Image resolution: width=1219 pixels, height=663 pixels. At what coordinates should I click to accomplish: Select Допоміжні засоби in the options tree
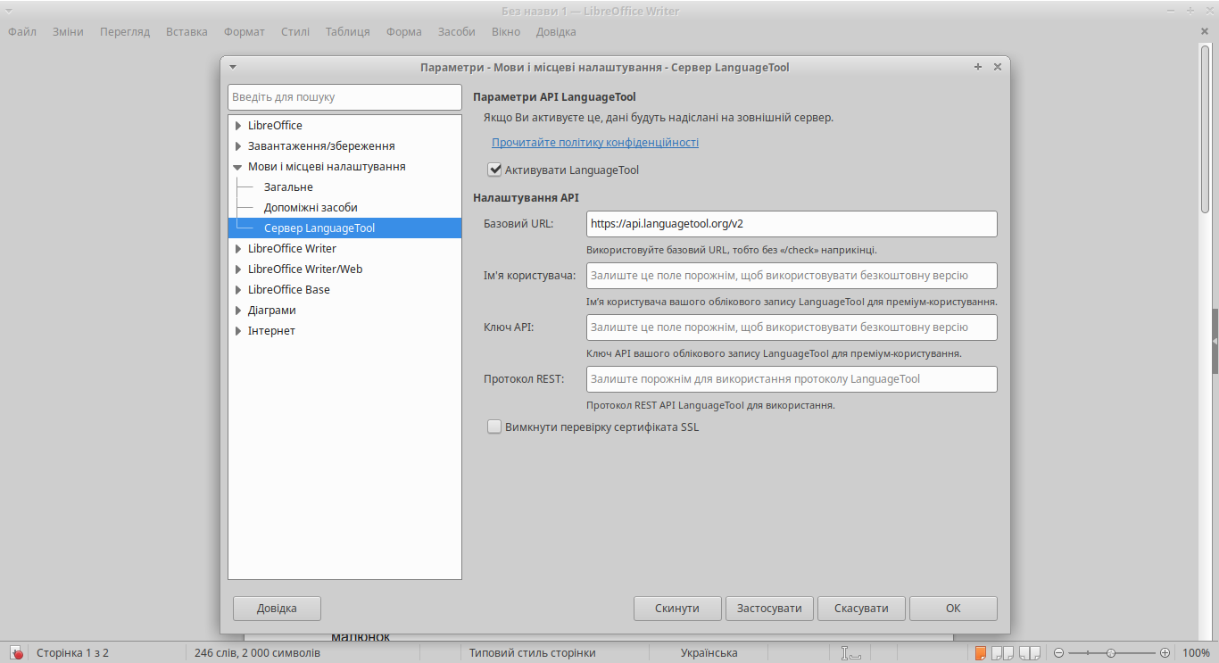coord(311,208)
